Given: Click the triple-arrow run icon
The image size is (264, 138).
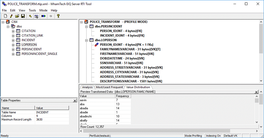Looking at the screenshot, I should (x=43, y=16).
